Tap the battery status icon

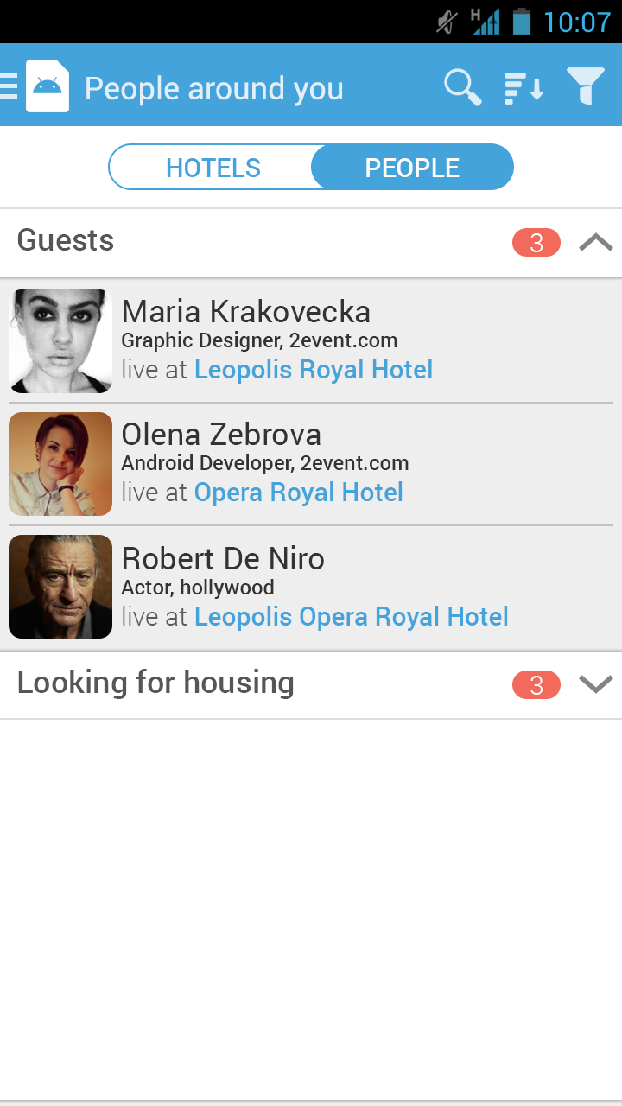pos(521,22)
